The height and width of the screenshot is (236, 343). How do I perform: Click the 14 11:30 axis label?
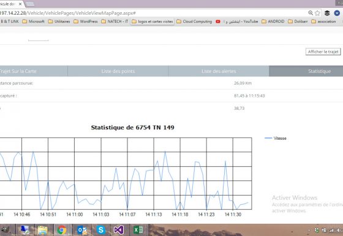click(233, 215)
